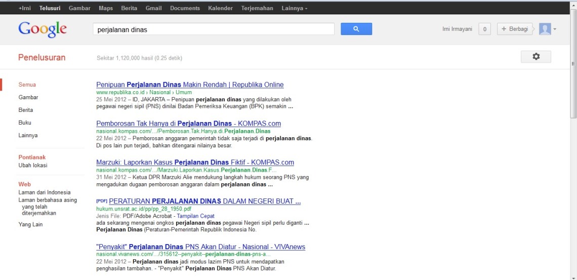577x280 pixels.
Task: Open the settings gear options
Action: click(535, 57)
